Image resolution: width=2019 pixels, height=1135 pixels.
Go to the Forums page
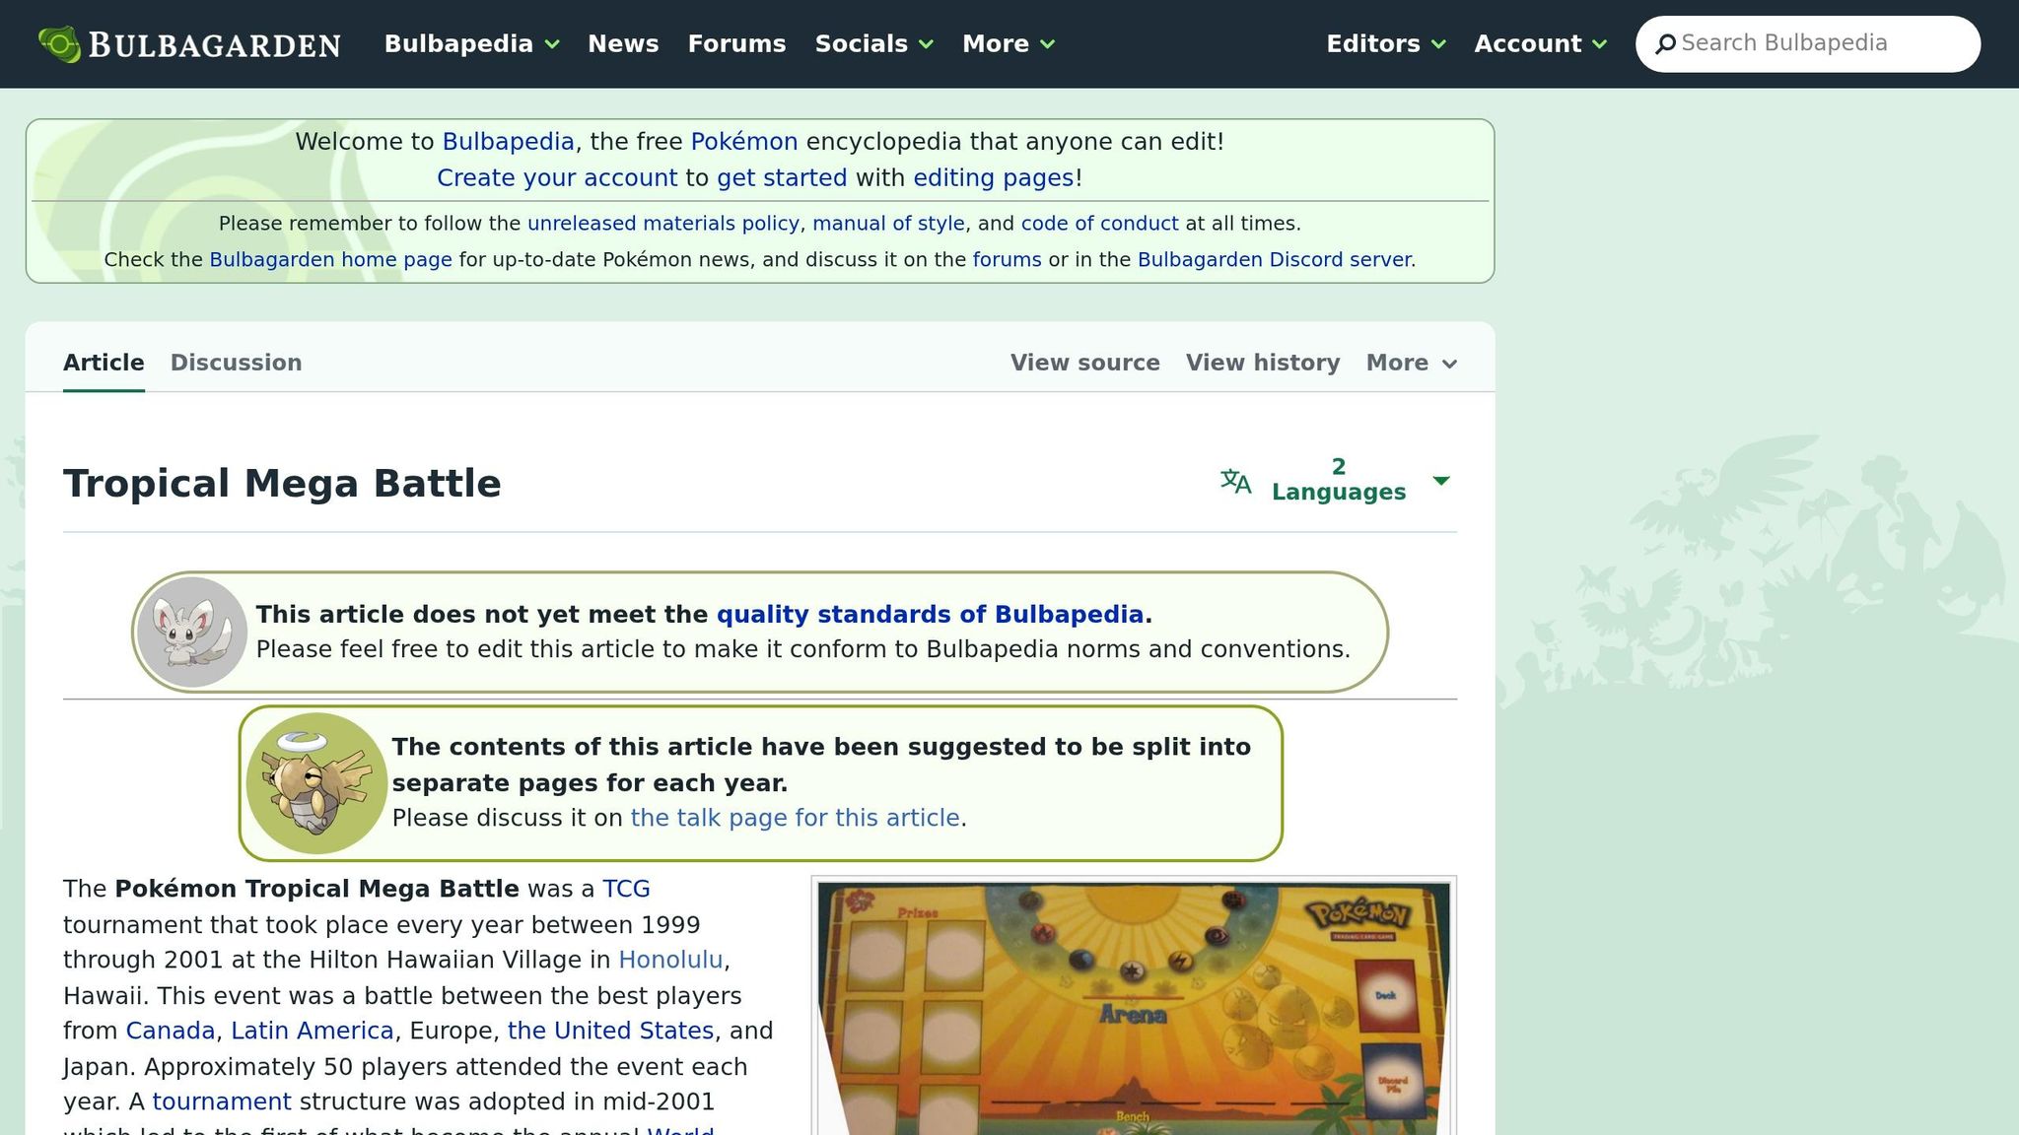[736, 44]
